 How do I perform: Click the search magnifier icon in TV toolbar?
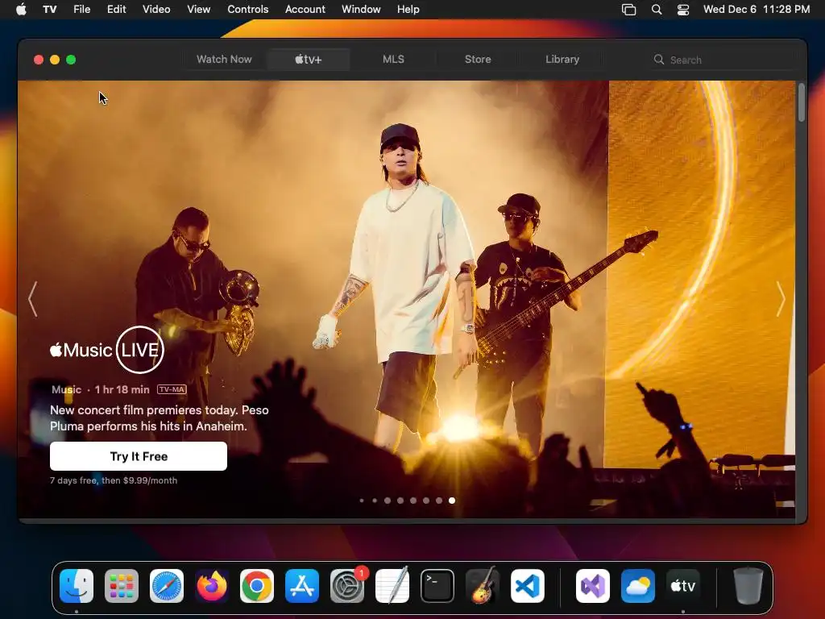pyautogui.click(x=659, y=60)
